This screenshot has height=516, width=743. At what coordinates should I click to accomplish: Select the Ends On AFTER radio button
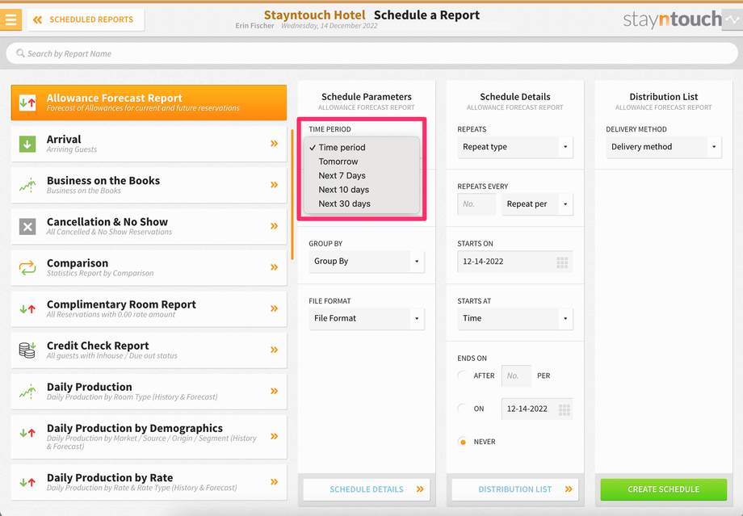click(463, 376)
